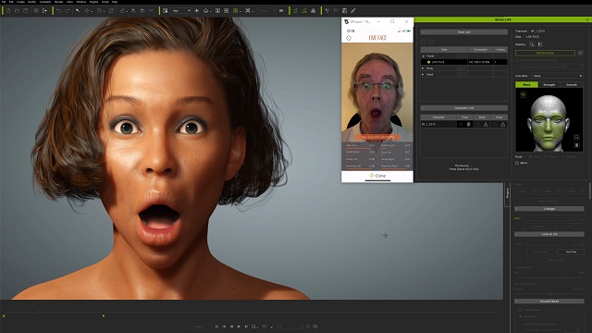
Task: Collapse the Facial gear group
Action: [423, 55]
